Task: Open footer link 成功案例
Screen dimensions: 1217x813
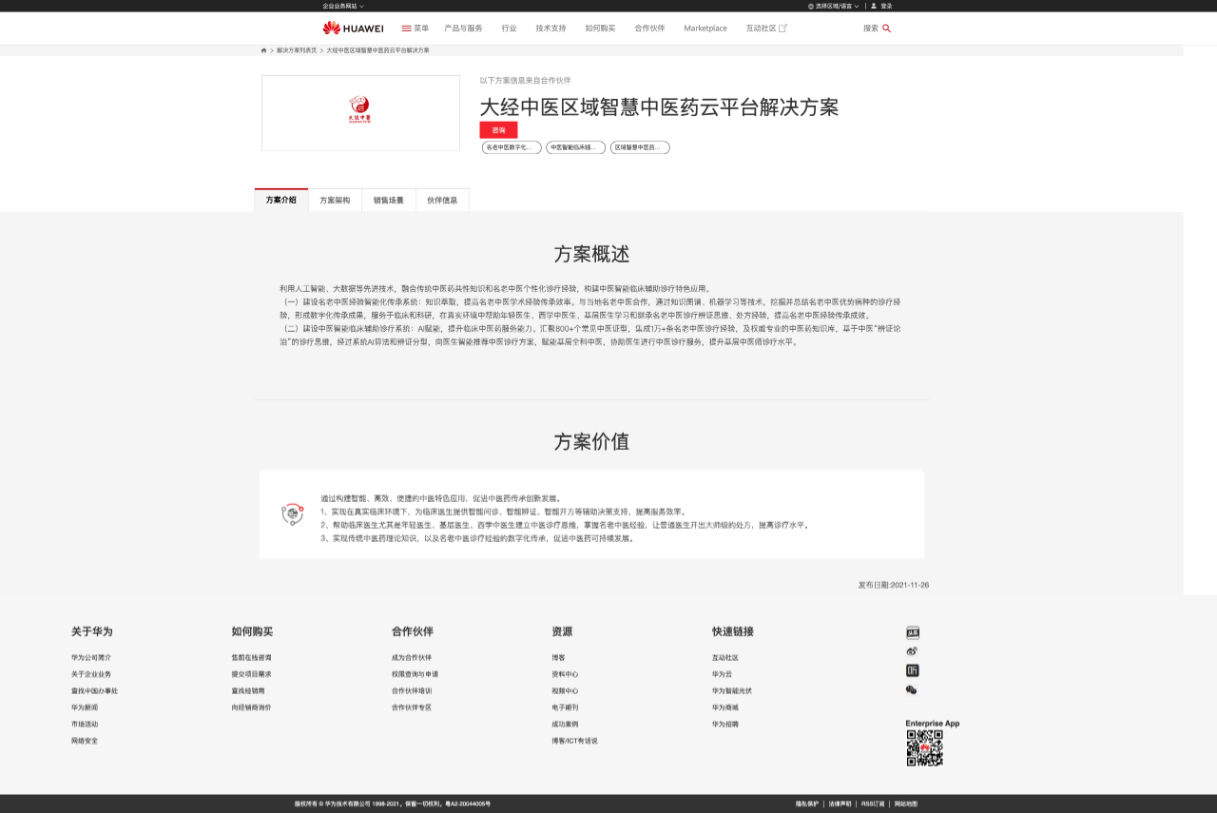Action: (565, 725)
